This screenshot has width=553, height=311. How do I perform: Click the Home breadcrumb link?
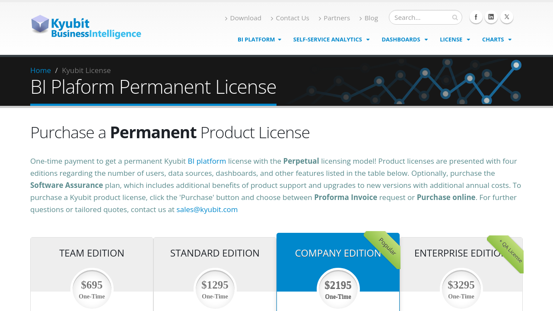point(41,70)
